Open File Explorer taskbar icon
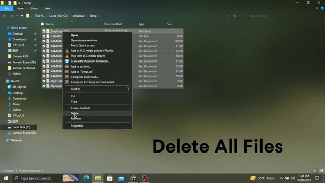 coord(98,178)
